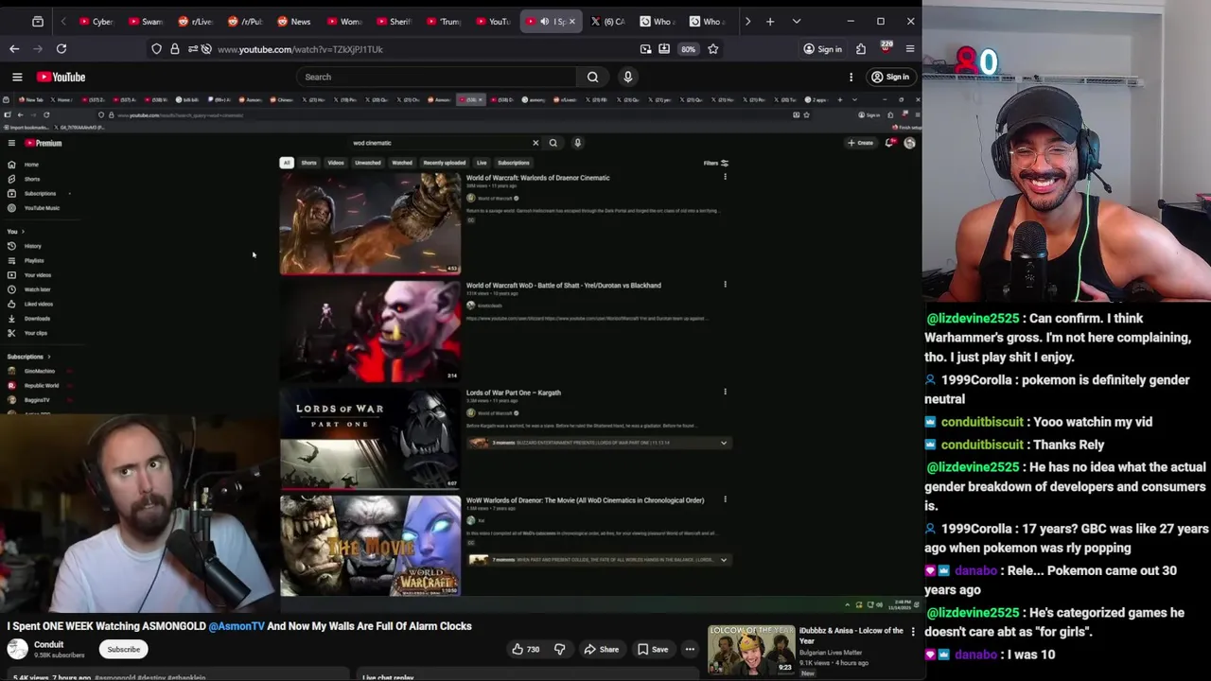Like the video showing 730 likes
Image resolution: width=1211 pixels, height=681 pixels.
point(525,649)
